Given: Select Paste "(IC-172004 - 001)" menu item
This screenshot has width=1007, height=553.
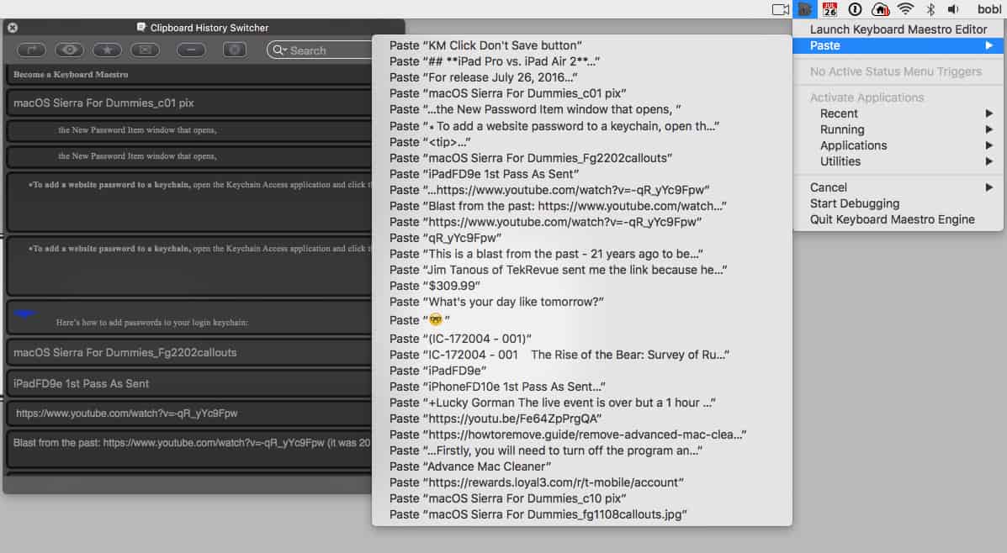Looking at the screenshot, I should [x=581, y=339].
